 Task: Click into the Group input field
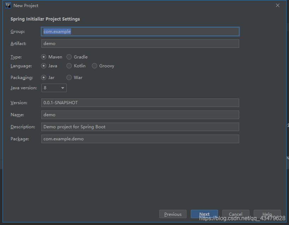pyautogui.click(x=140, y=32)
